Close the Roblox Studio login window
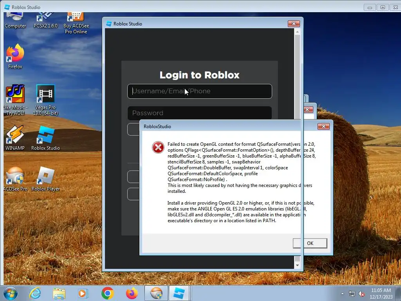 pyautogui.click(x=294, y=24)
